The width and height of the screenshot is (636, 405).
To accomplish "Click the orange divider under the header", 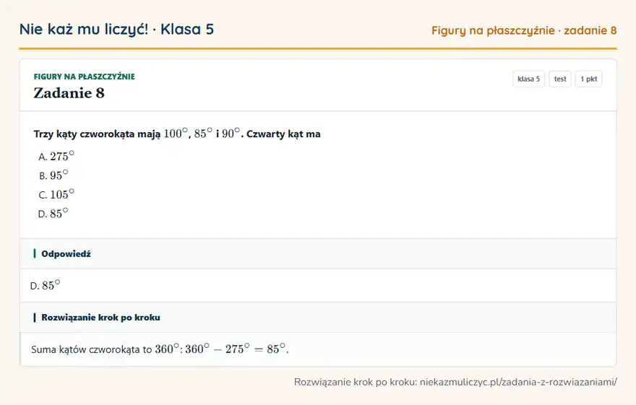I will pos(318,48).
